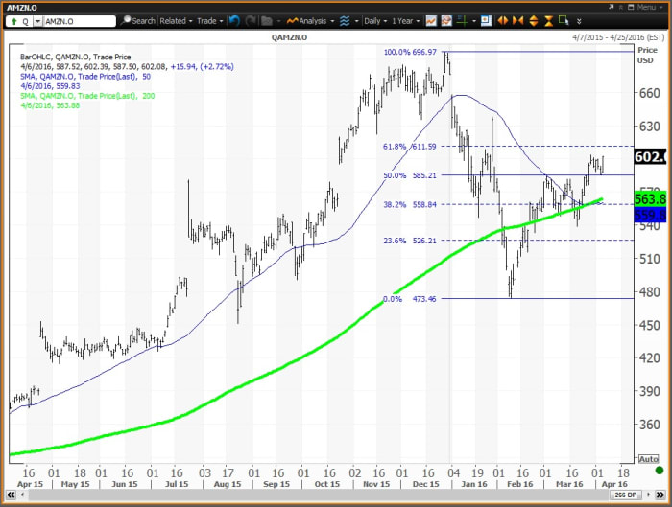The image size is (672, 507).
Task: Click the green up-arrow instrument icon
Action: 14,21
